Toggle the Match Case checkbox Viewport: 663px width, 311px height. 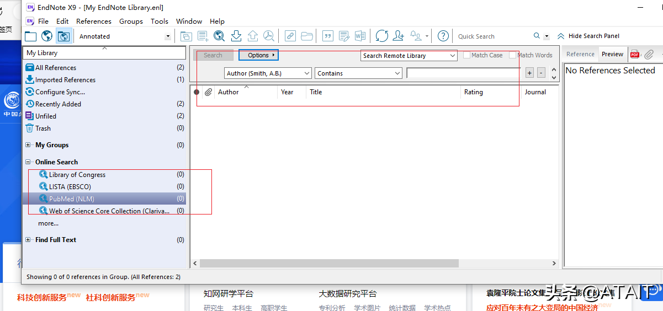click(467, 55)
